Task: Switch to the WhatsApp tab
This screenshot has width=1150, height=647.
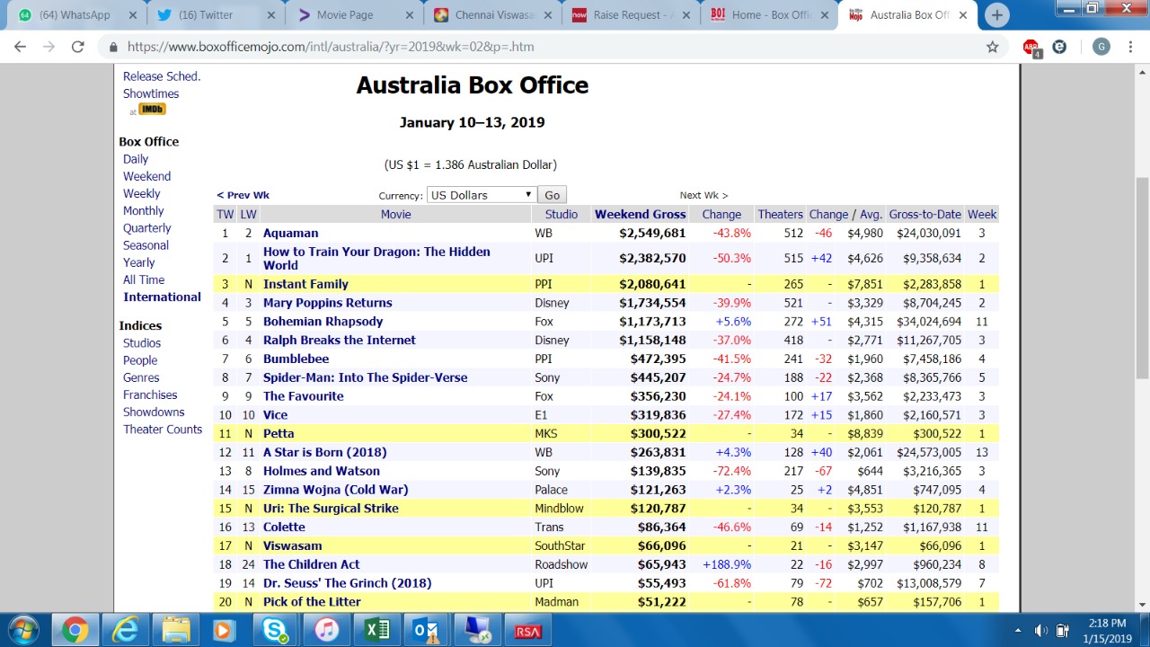Action: [74, 15]
